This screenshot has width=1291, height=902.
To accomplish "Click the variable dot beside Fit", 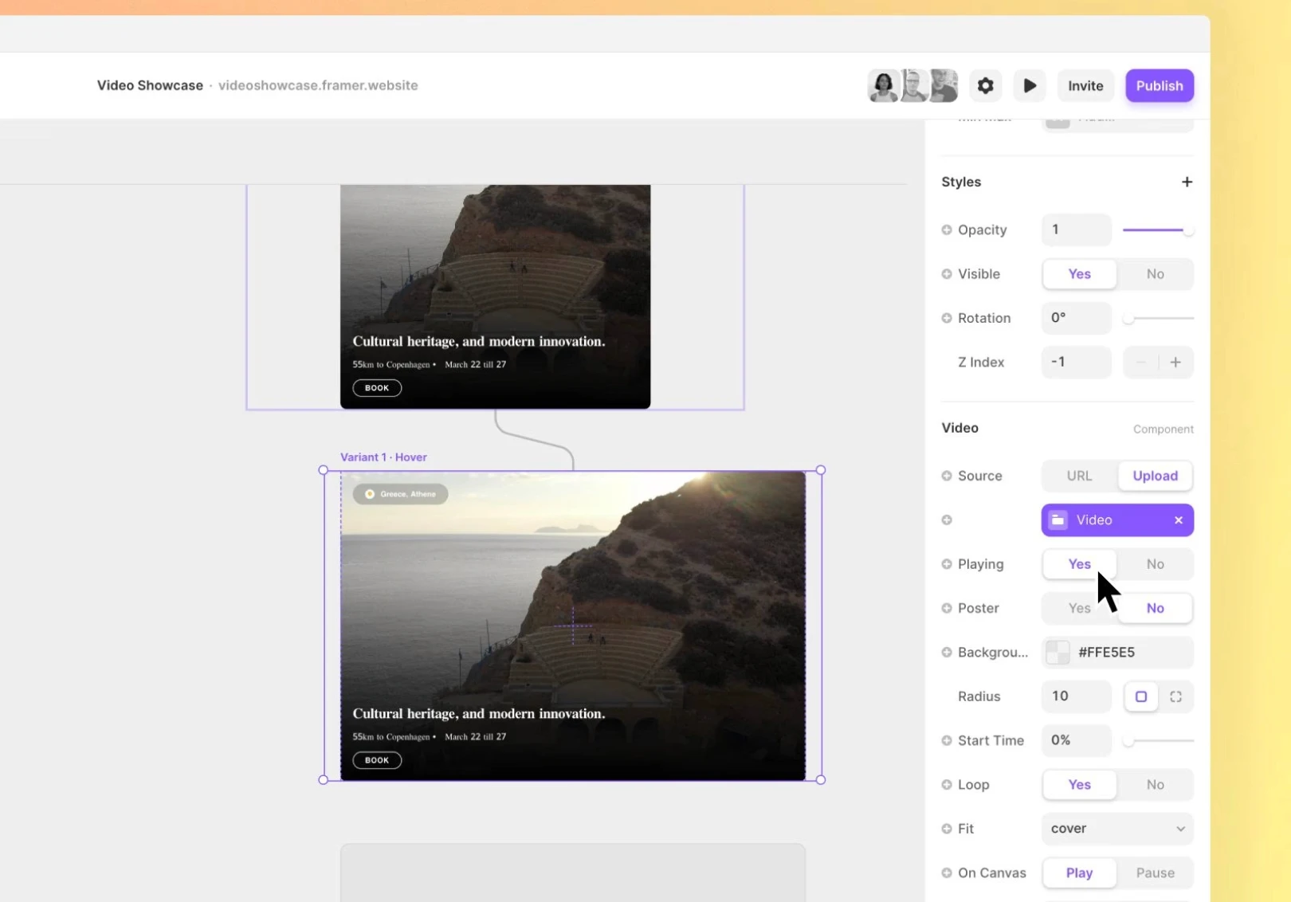I will 947,829.
